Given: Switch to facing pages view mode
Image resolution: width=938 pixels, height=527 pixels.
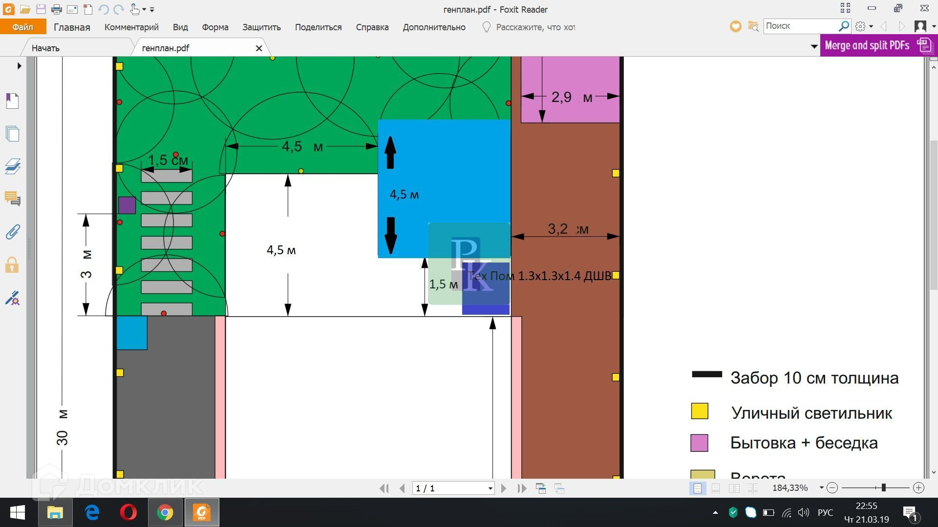Looking at the screenshot, I should point(734,488).
